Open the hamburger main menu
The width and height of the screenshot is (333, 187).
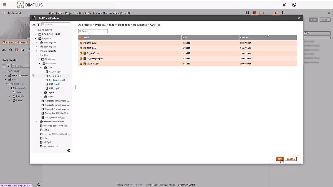coord(4,4)
